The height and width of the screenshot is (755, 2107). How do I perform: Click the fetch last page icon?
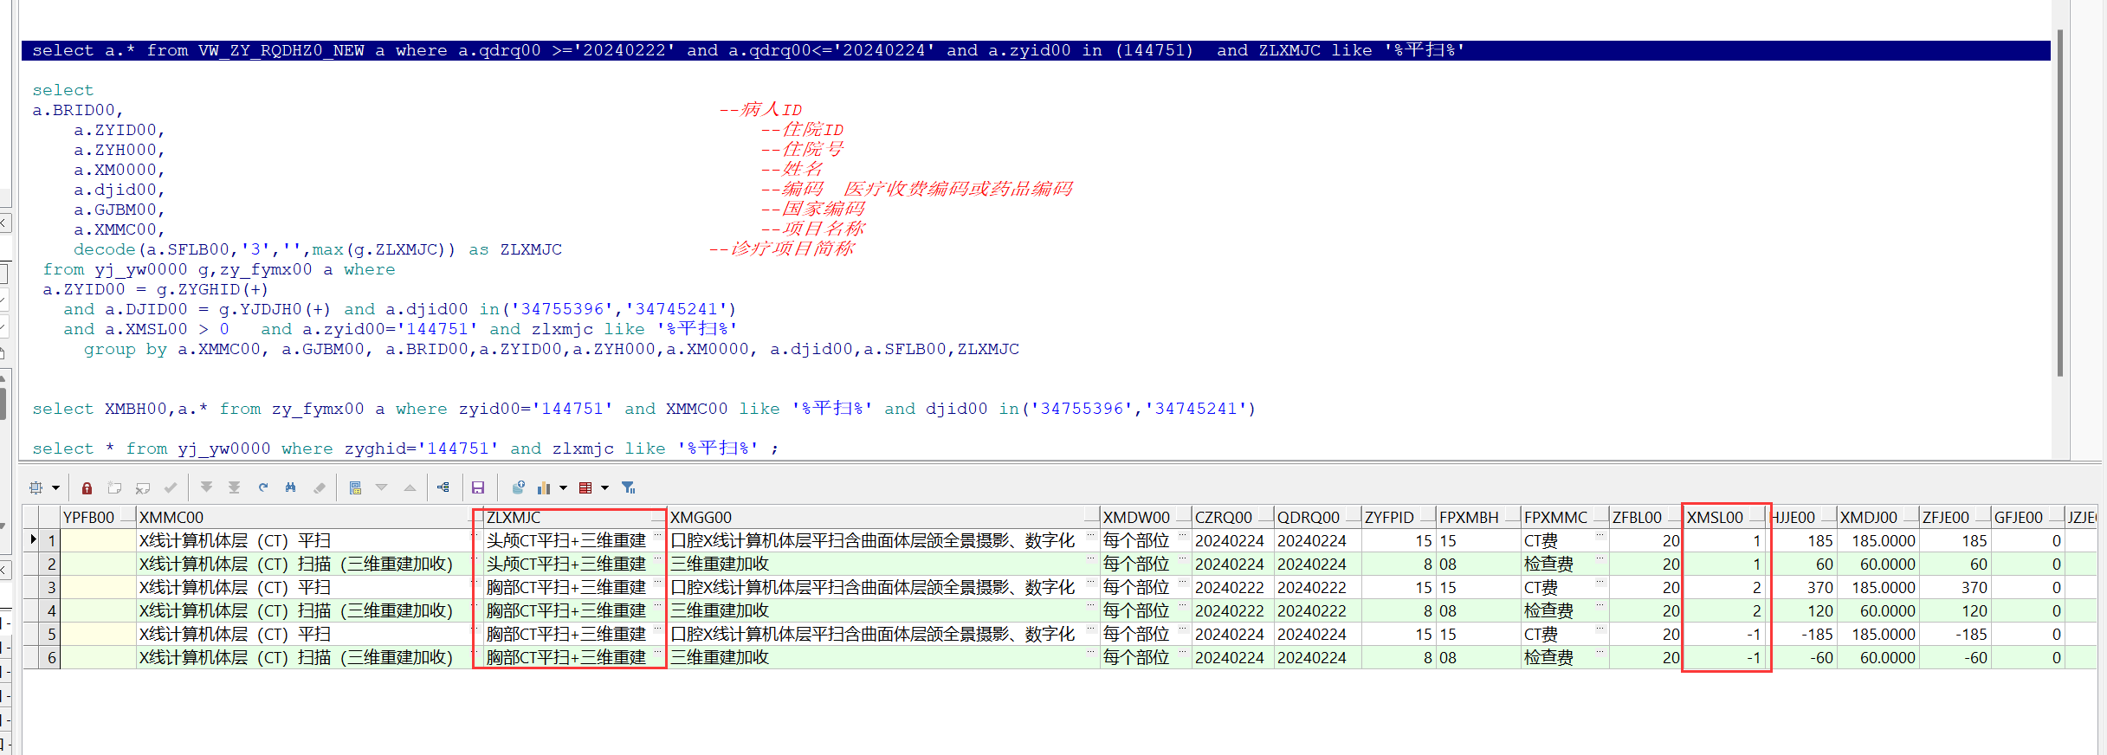pos(234,487)
